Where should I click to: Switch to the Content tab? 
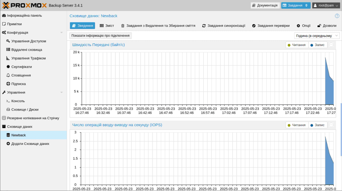(x=107, y=26)
